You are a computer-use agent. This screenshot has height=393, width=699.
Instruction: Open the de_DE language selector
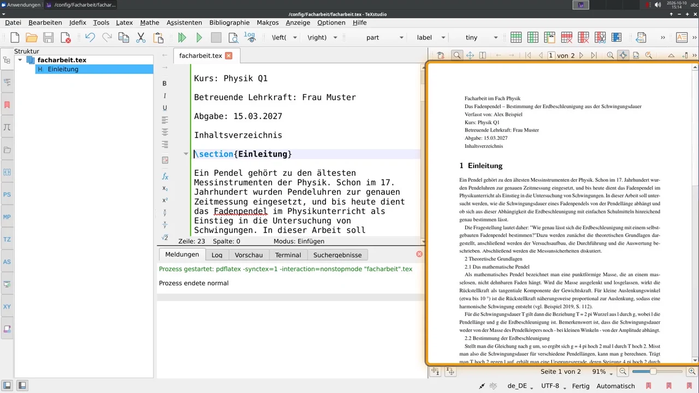coord(520,386)
